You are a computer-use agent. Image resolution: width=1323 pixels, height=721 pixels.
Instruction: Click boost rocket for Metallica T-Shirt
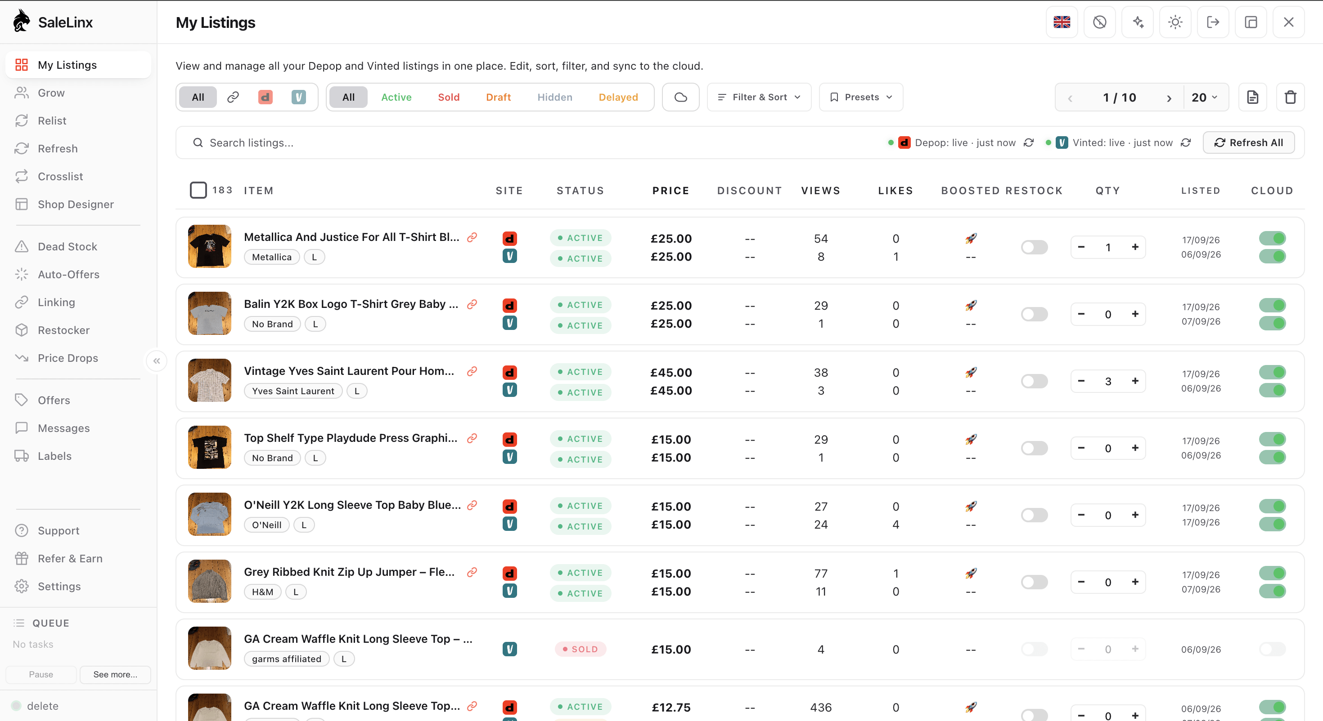click(971, 239)
